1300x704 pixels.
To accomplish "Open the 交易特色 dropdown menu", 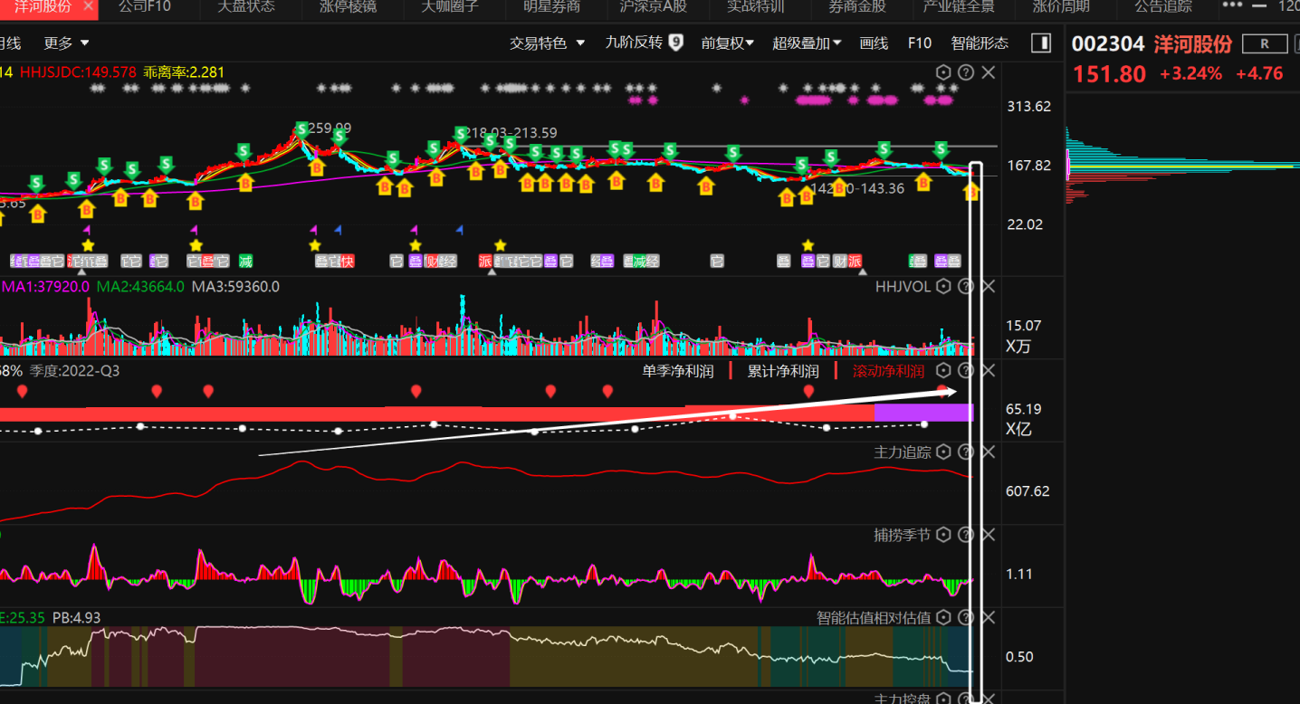I will (547, 43).
